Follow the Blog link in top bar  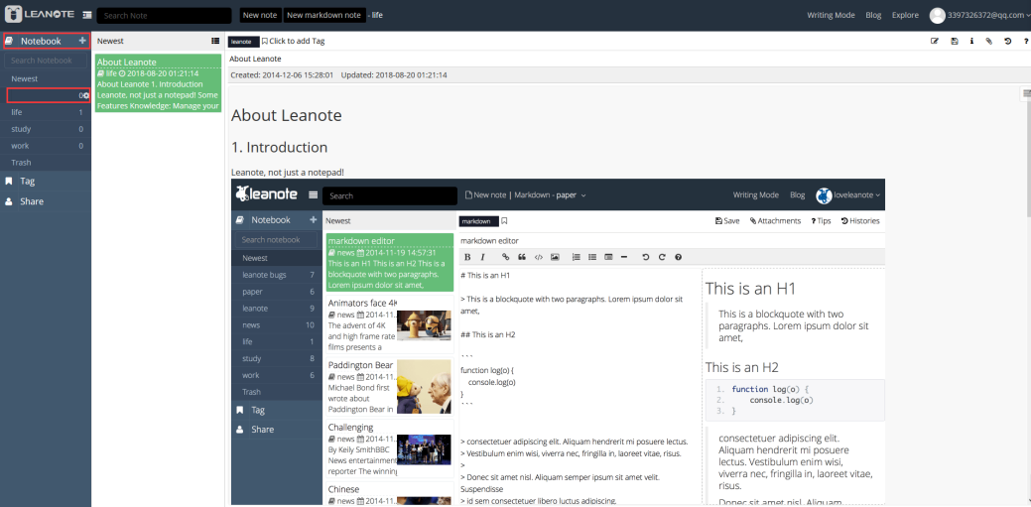click(x=873, y=15)
